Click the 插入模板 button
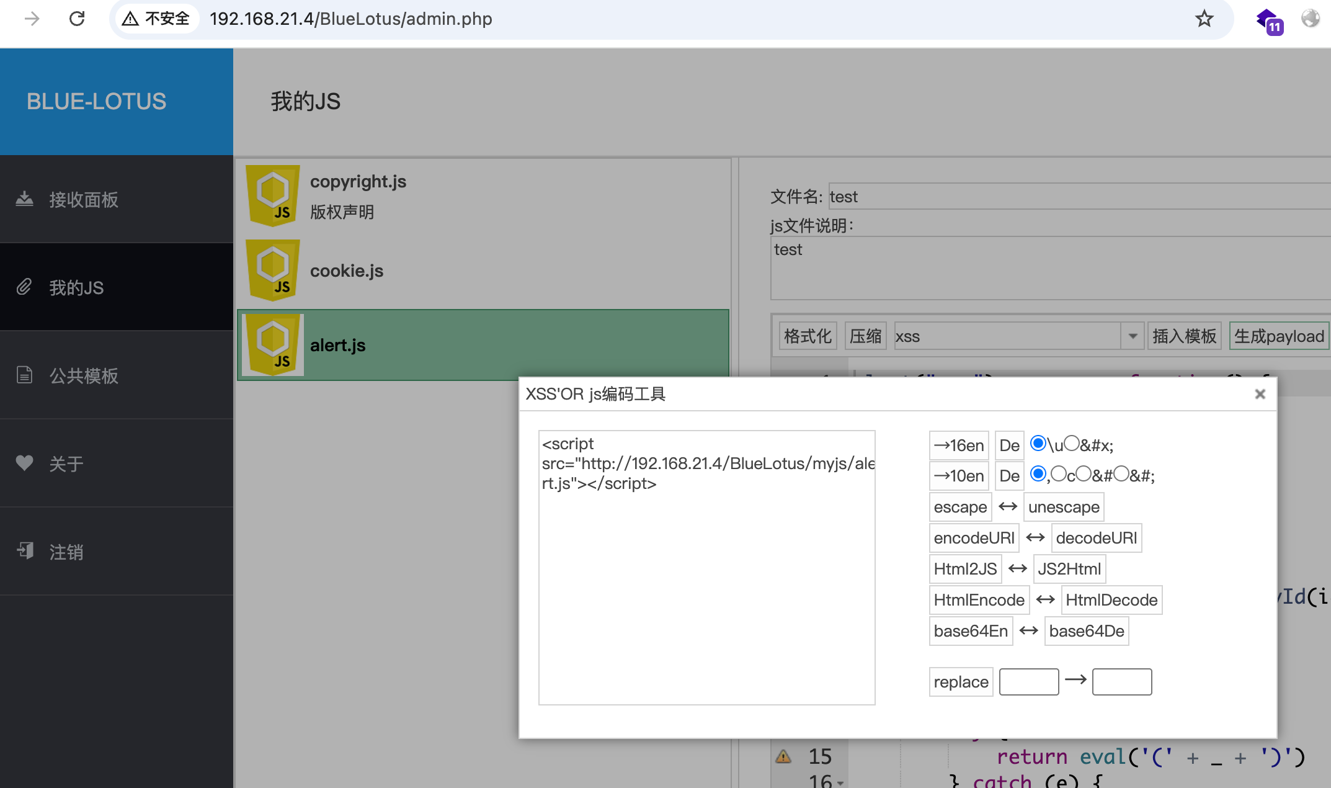The height and width of the screenshot is (788, 1331). click(1184, 336)
